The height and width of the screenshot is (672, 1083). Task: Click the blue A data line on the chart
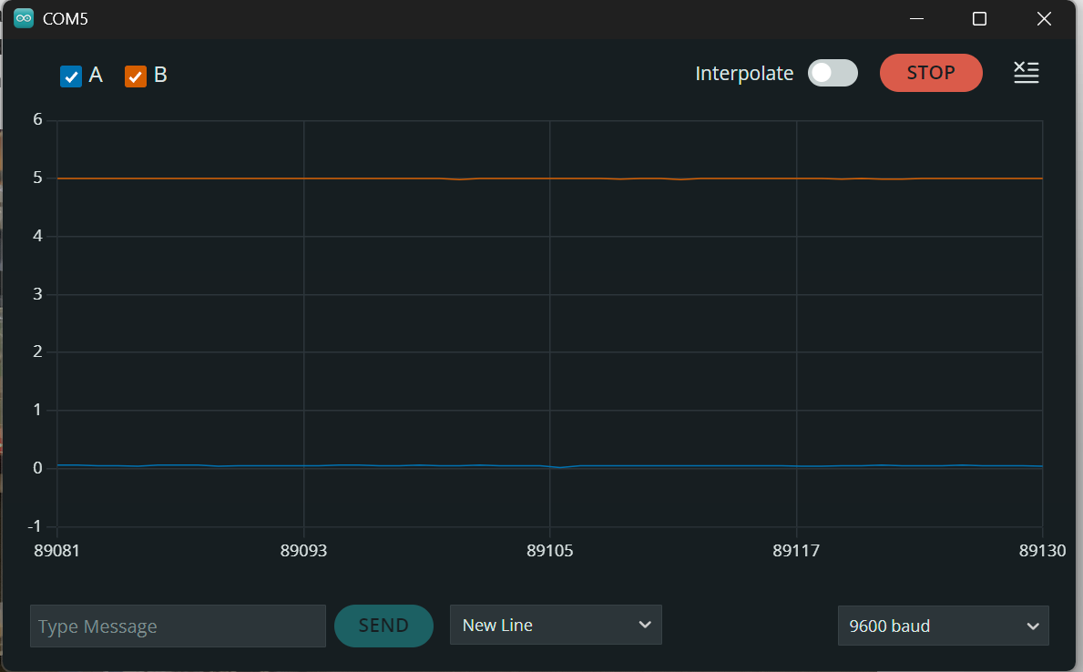tap(364, 465)
